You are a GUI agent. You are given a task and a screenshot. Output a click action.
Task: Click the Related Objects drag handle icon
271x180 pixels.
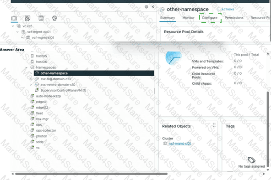pos(214,125)
